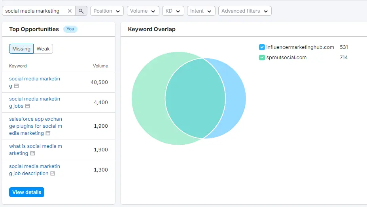Image resolution: width=367 pixels, height=207 pixels.
Task: Clear the search field with X icon
Action: [x=70, y=11]
